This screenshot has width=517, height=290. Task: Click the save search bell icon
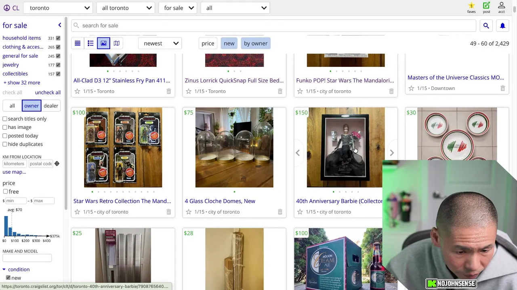(502, 25)
